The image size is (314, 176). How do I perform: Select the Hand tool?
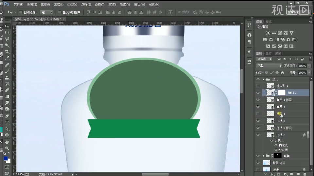(x=7, y=142)
